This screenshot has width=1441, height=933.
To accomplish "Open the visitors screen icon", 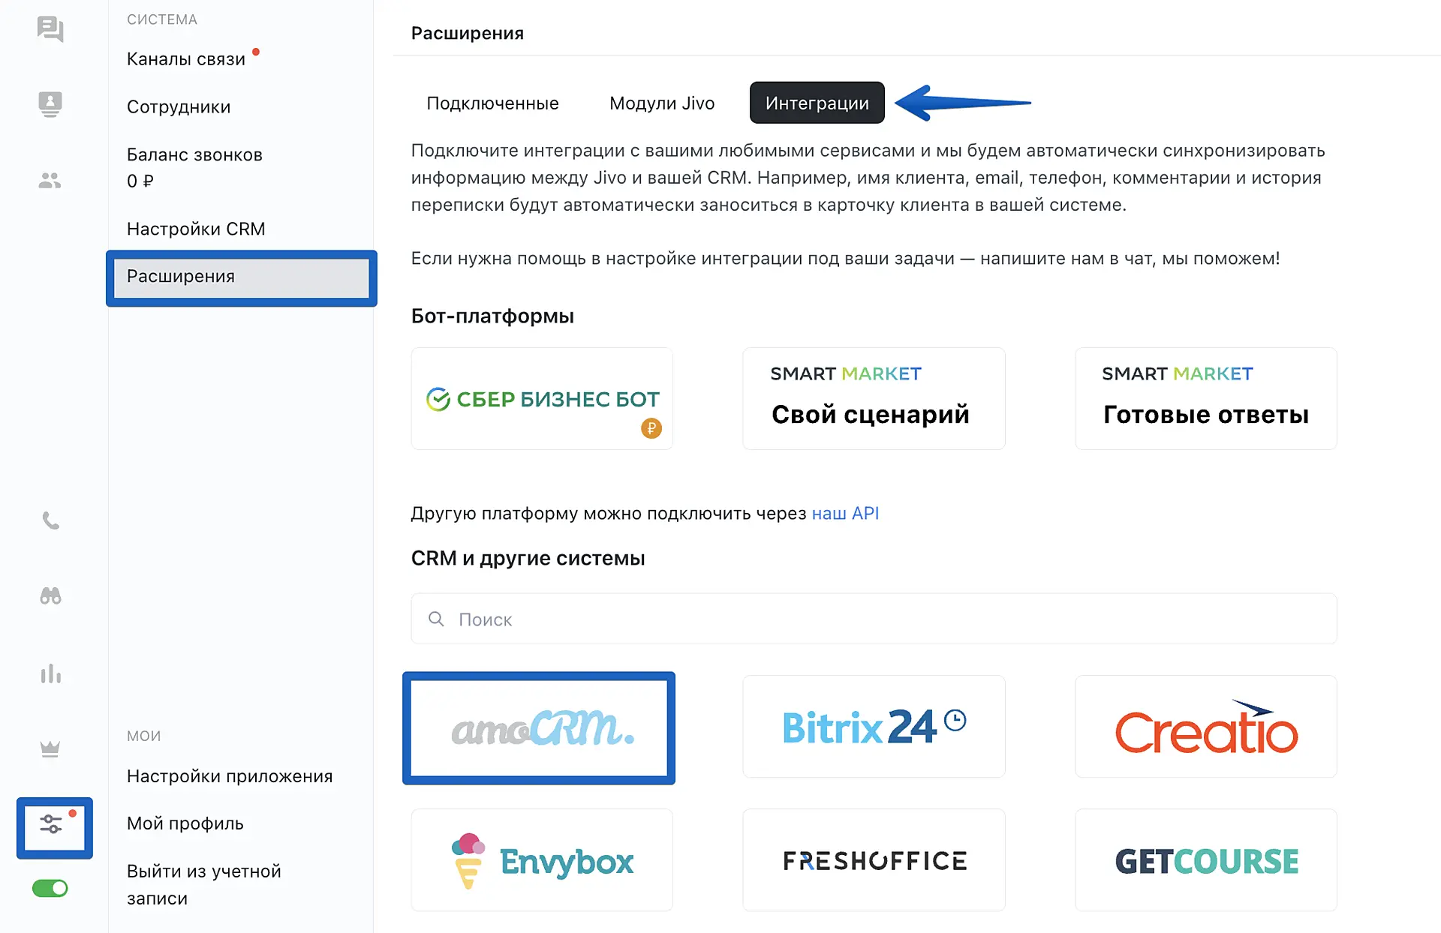I will [50, 103].
